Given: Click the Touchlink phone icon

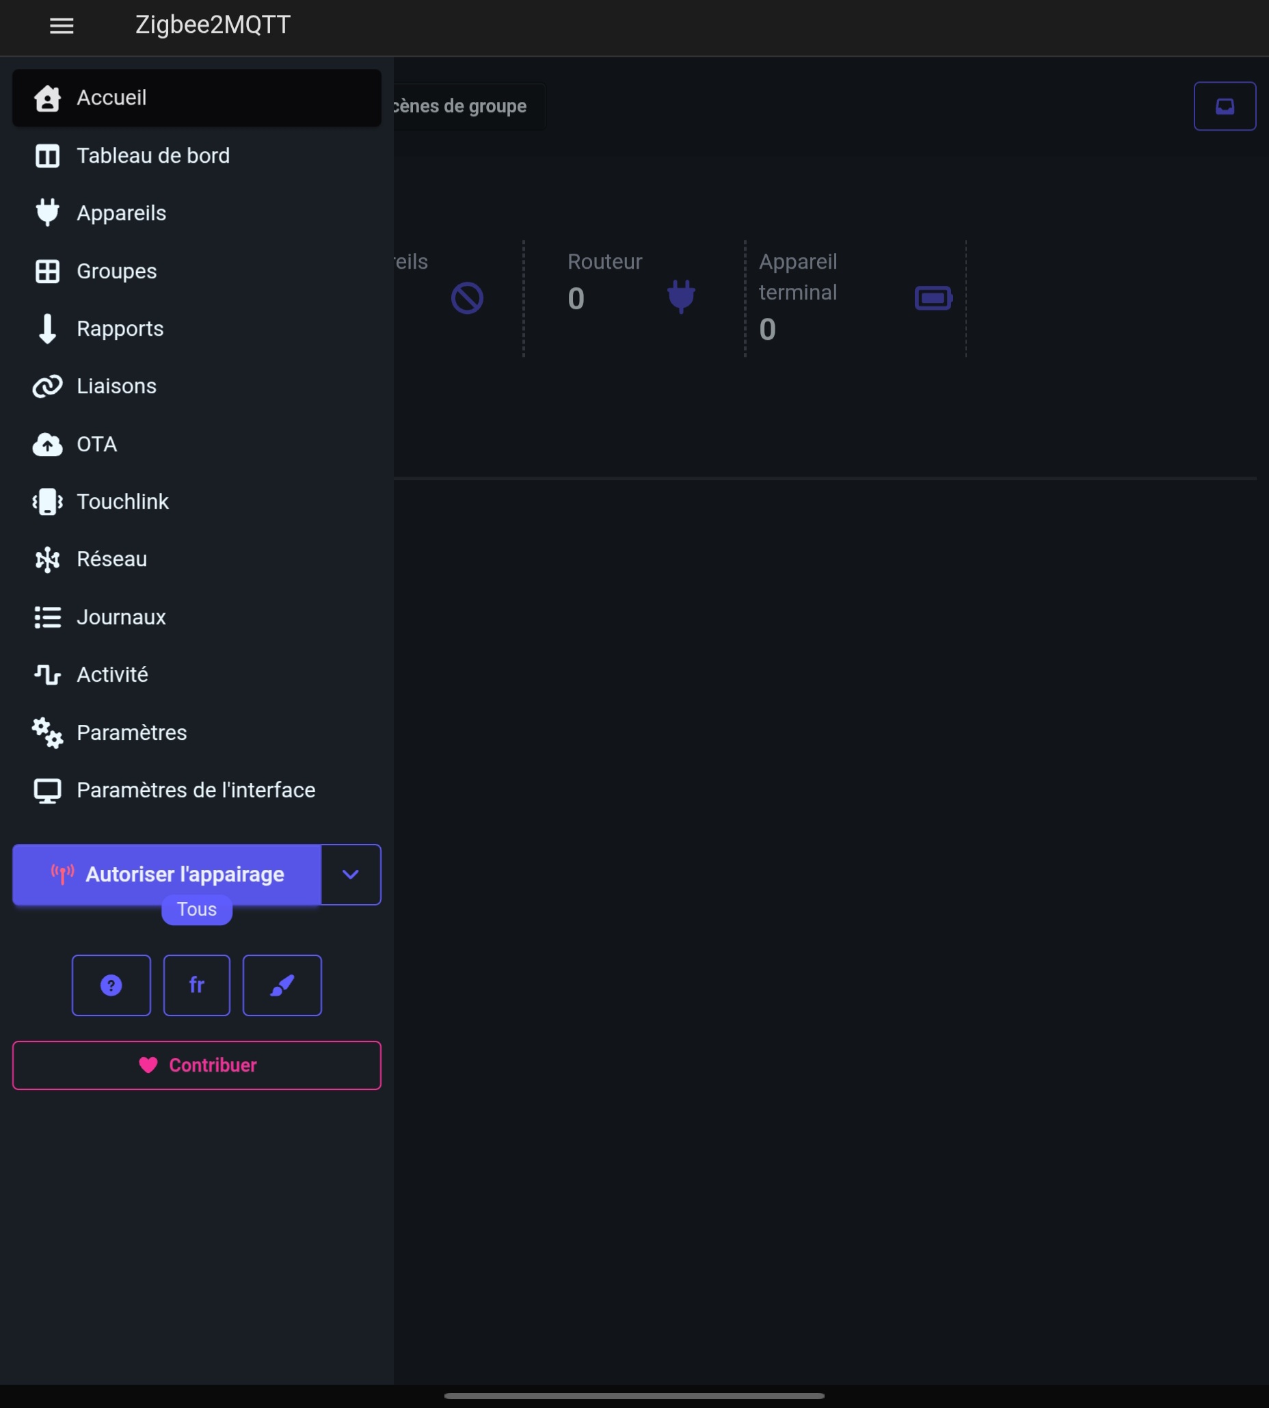Looking at the screenshot, I should point(47,501).
